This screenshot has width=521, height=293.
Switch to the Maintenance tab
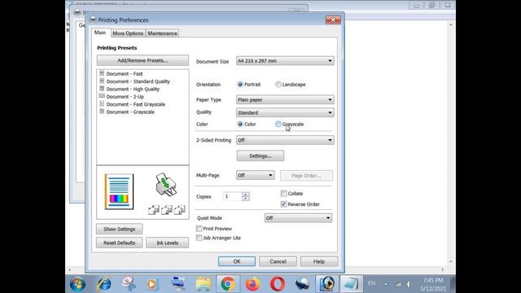click(x=163, y=33)
